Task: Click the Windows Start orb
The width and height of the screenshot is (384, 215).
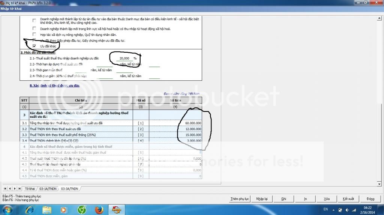Action: (8, 210)
